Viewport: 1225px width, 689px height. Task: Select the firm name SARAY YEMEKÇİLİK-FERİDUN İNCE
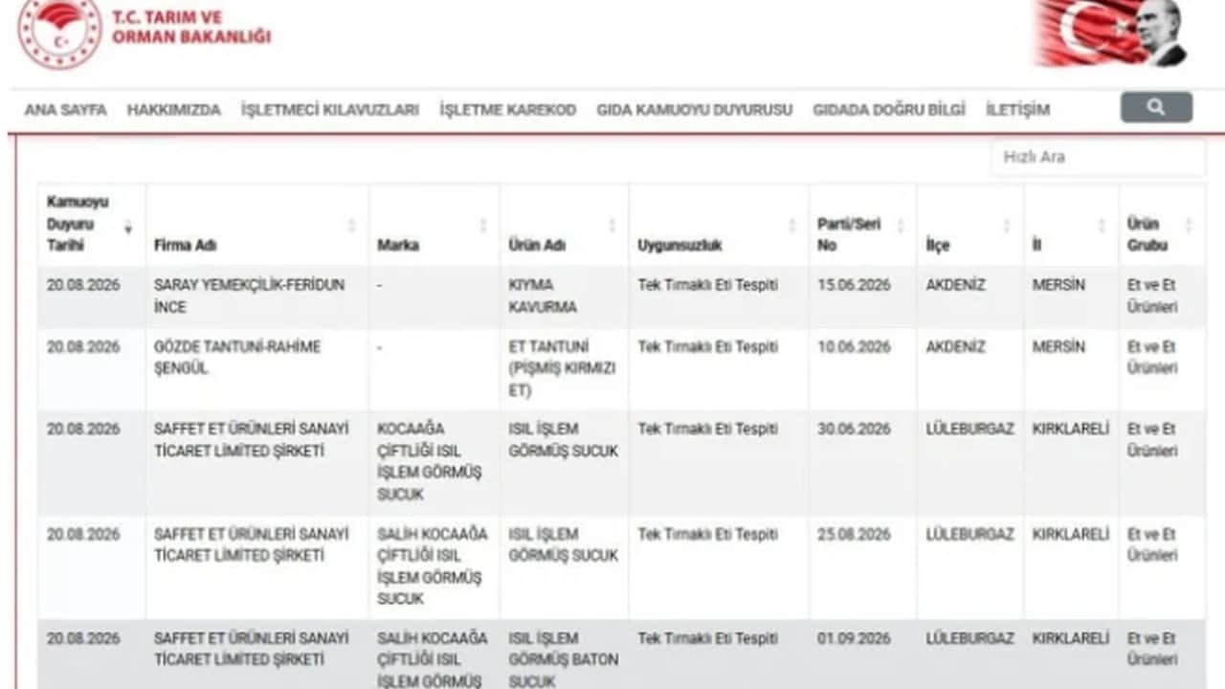pyautogui.click(x=249, y=296)
